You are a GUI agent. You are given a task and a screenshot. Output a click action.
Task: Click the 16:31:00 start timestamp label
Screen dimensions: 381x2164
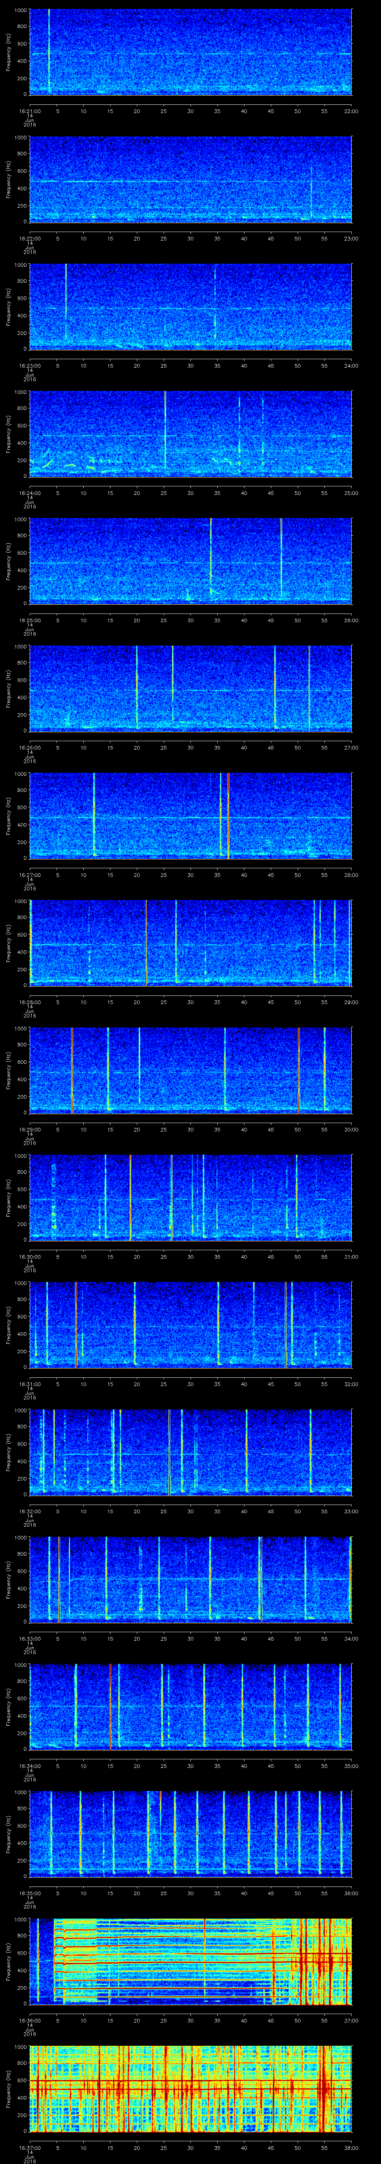point(29,1384)
